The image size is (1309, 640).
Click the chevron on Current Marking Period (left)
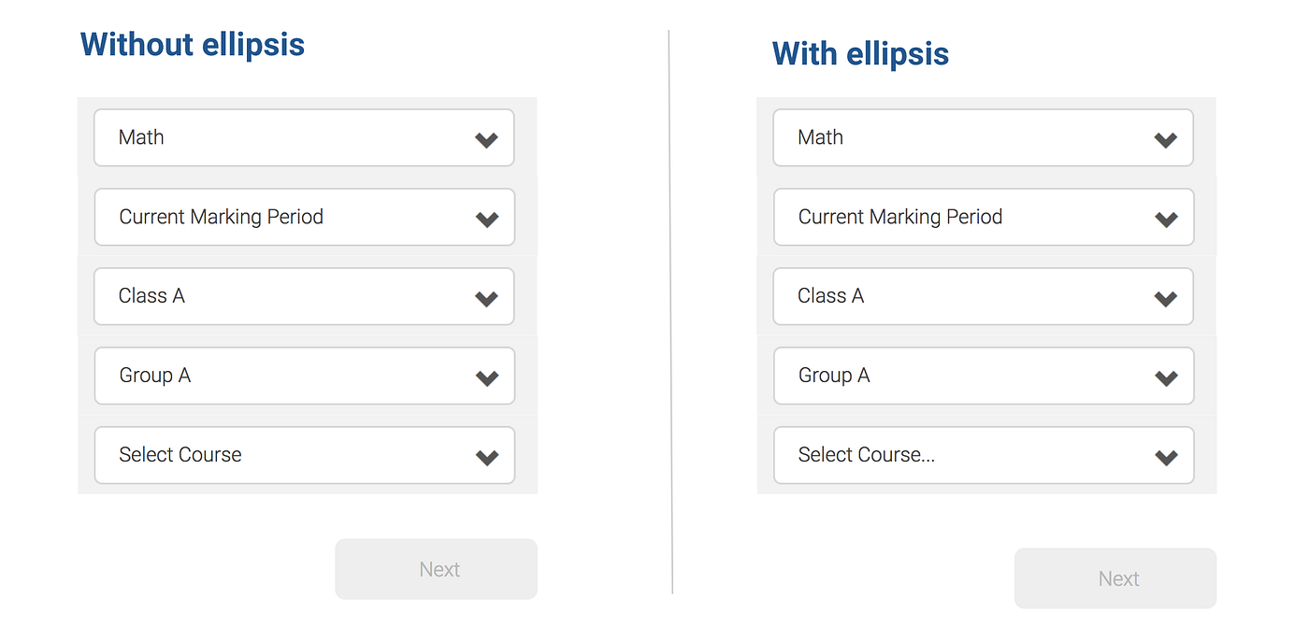coord(486,217)
